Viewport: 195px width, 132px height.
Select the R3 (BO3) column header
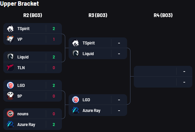(x=98, y=15)
